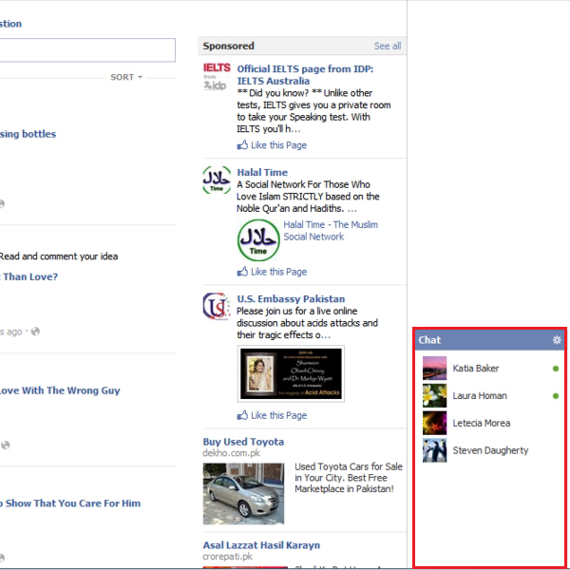Click the dekho.com.pk domain text
This screenshot has height=570, width=570.
pos(231,453)
